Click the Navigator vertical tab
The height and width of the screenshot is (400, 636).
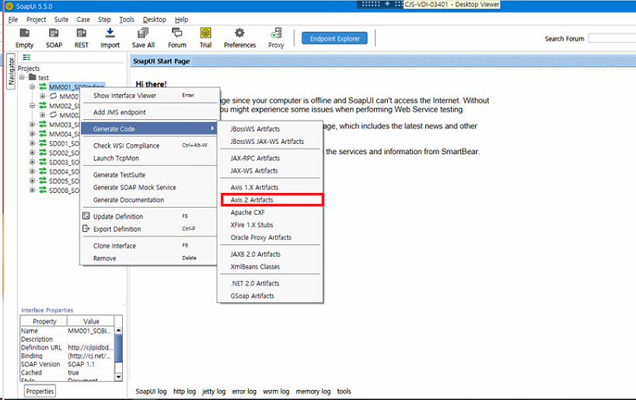(11, 71)
